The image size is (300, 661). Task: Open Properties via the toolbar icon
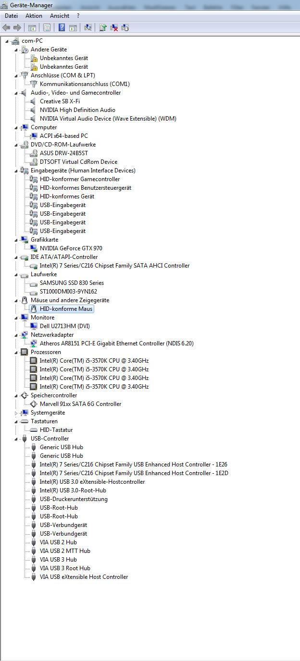(47, 27)
